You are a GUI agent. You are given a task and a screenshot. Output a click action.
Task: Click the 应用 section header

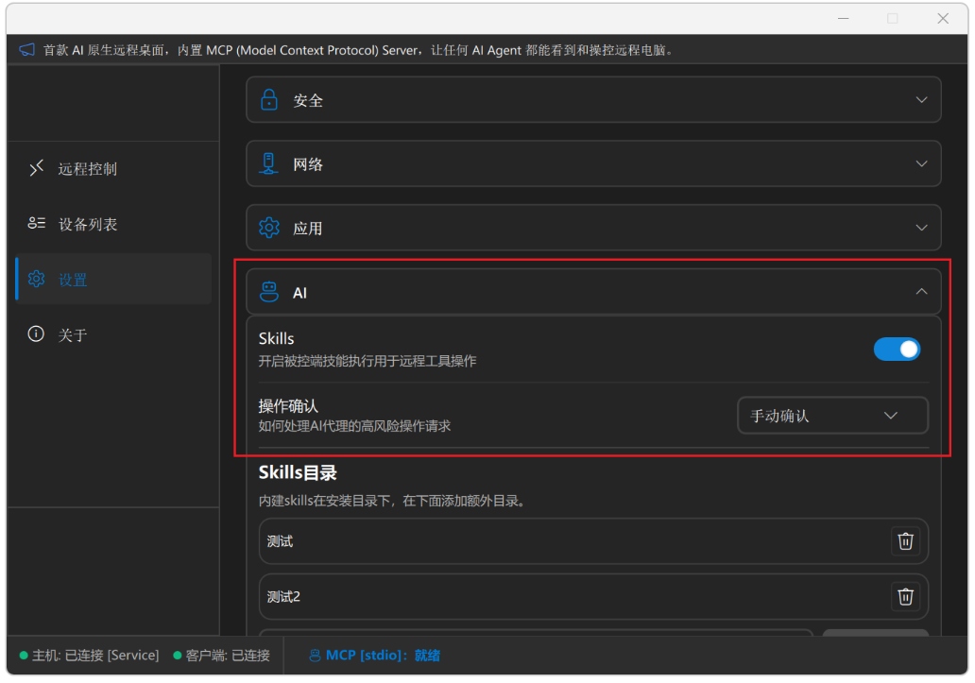click(593, 228)
